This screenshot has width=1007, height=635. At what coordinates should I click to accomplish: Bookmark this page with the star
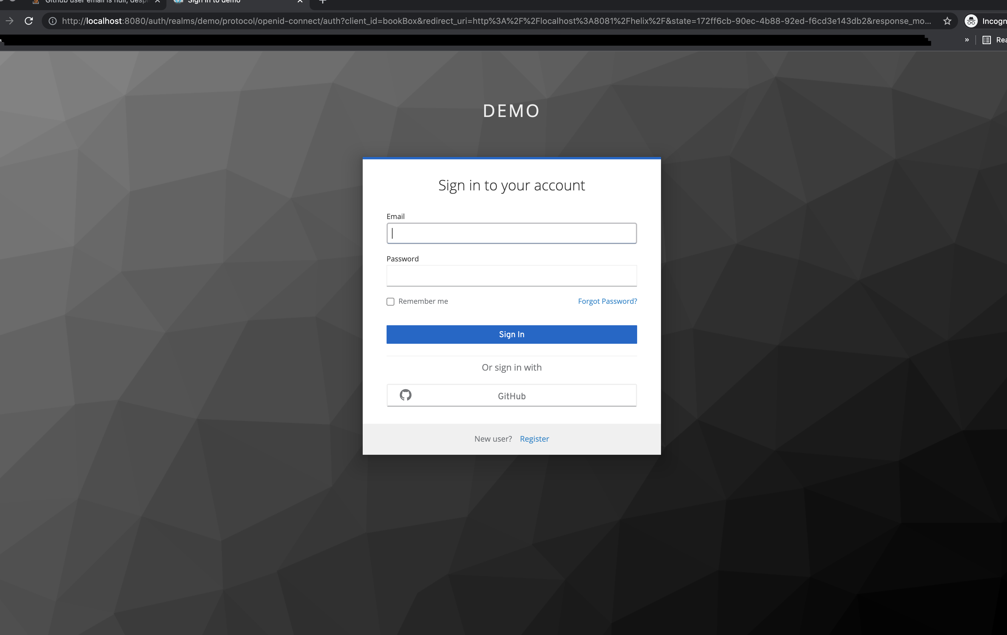[947, 21]
